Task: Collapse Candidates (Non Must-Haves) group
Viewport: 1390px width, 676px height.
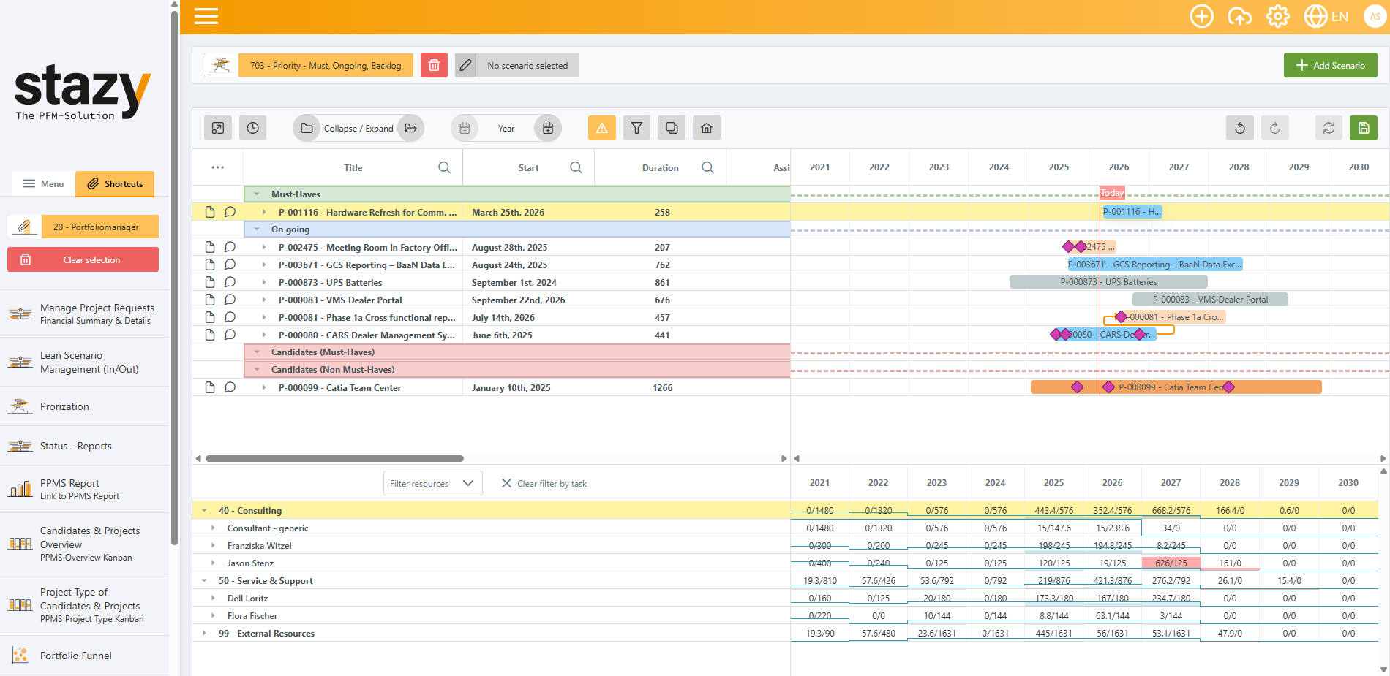Action: tap(257, 369)
